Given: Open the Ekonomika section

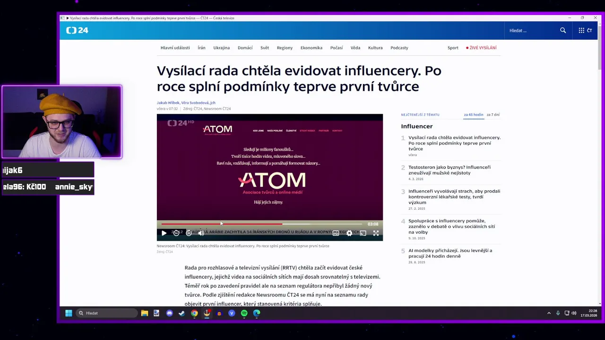Looking at the screenshot, I should pyautogui.click(x=311, y=48).
